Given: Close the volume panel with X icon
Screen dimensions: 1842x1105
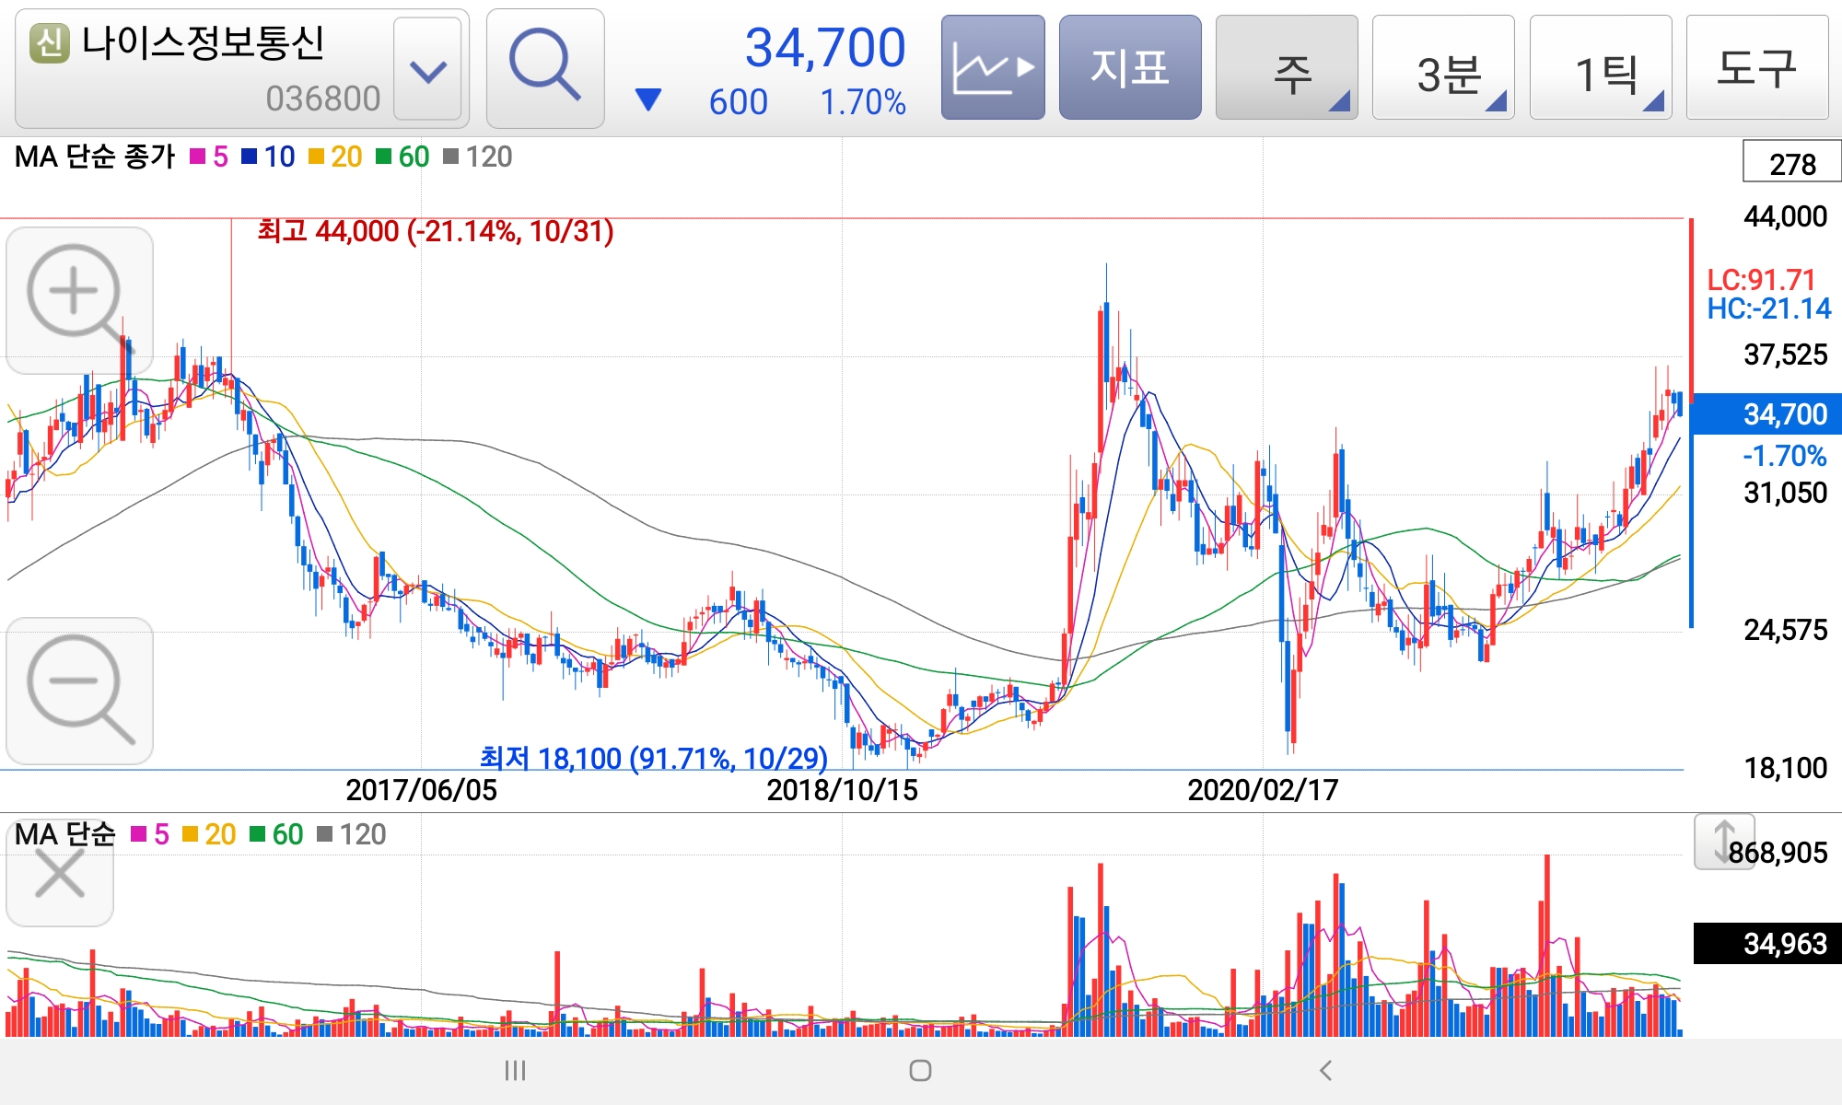Looking at the screenshot, I should (x=60, y=873).
